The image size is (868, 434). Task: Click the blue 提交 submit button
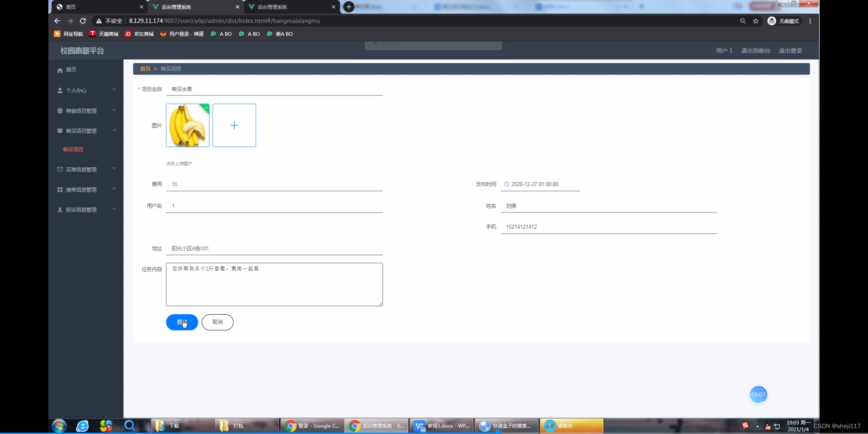point(182,322)
